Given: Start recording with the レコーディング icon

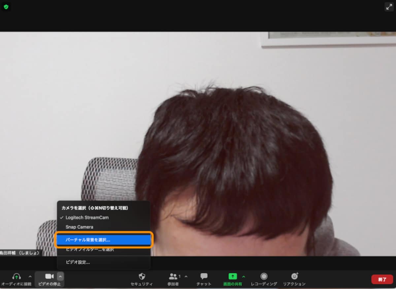Looking at the screenshot, I should 264,276.
